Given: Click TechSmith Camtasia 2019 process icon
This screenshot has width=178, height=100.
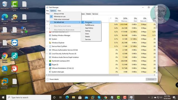Looking at the screenshot, I should [x=50, y=61].
